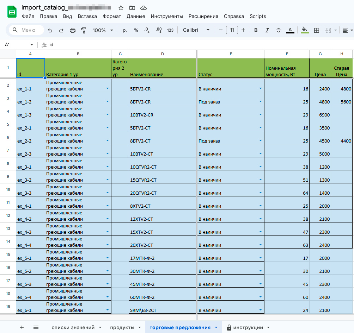Open the all sheets list button
The width and height of the screenshot is (354, 333).
[x=36, y=327]
